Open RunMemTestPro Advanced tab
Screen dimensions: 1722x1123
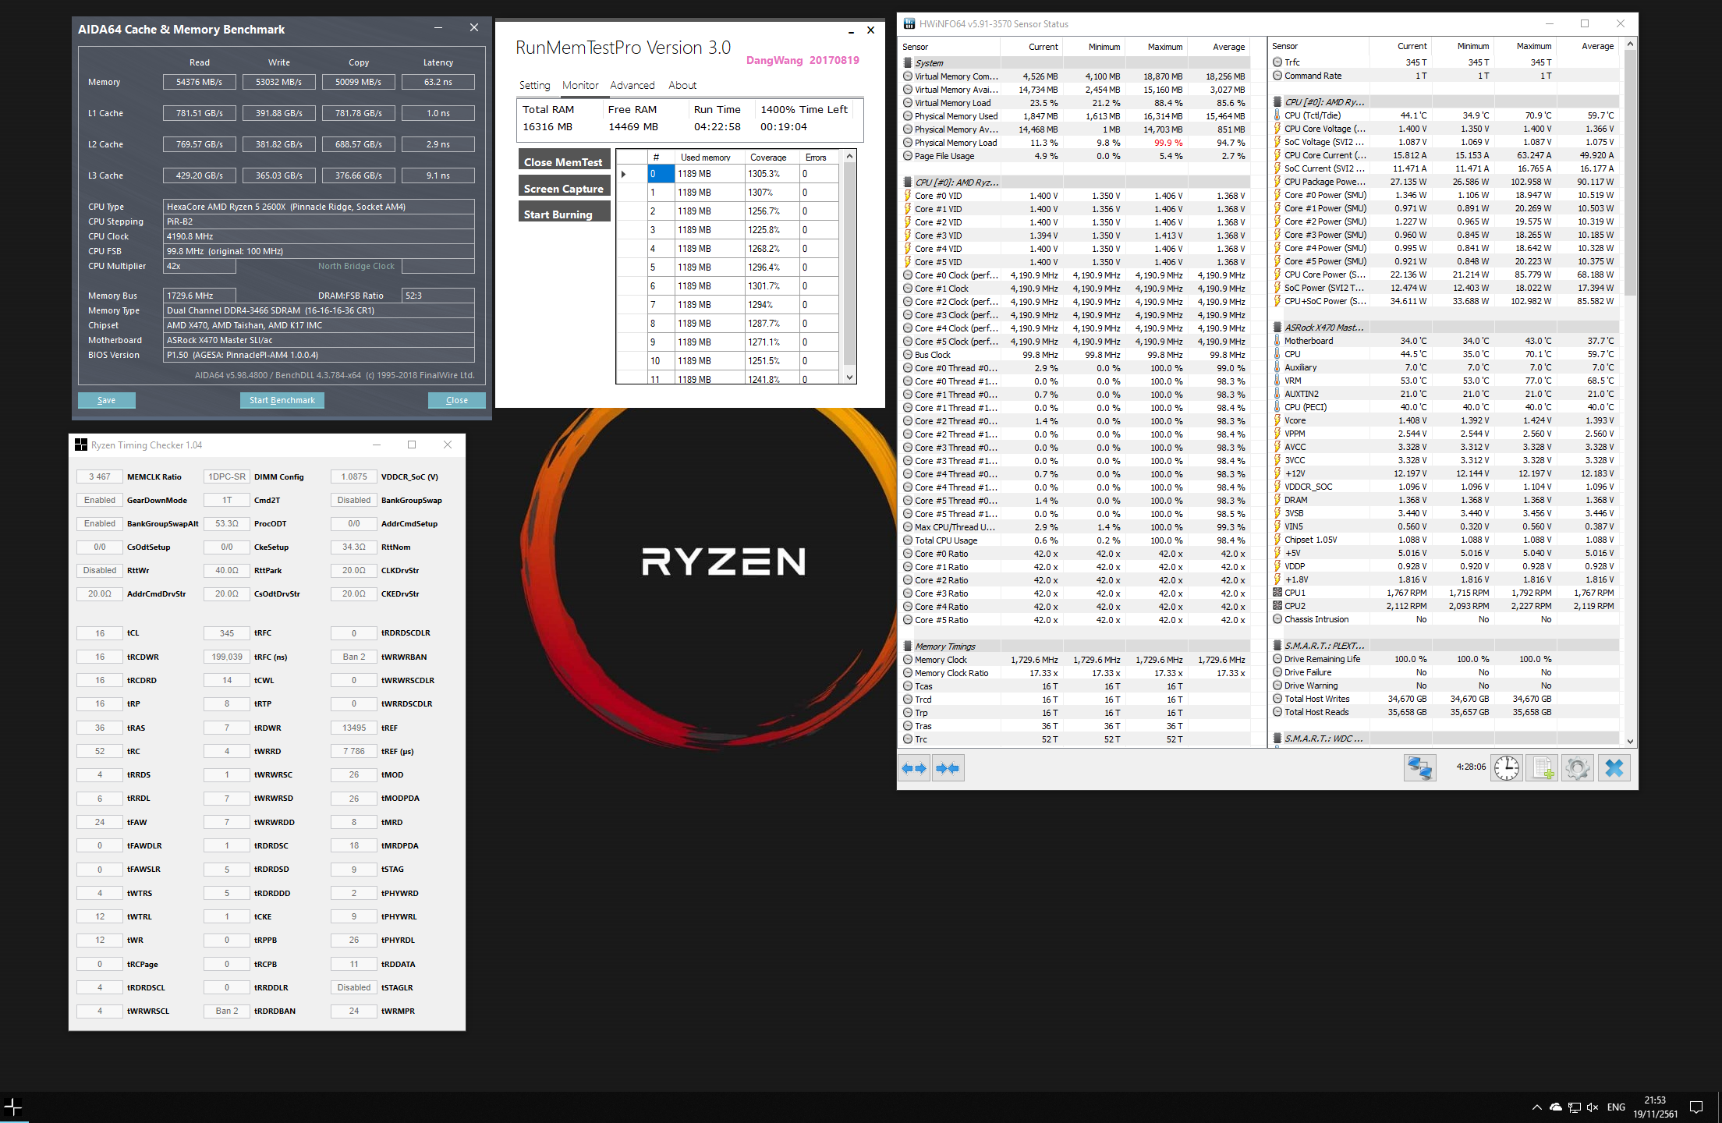point(632,85)
